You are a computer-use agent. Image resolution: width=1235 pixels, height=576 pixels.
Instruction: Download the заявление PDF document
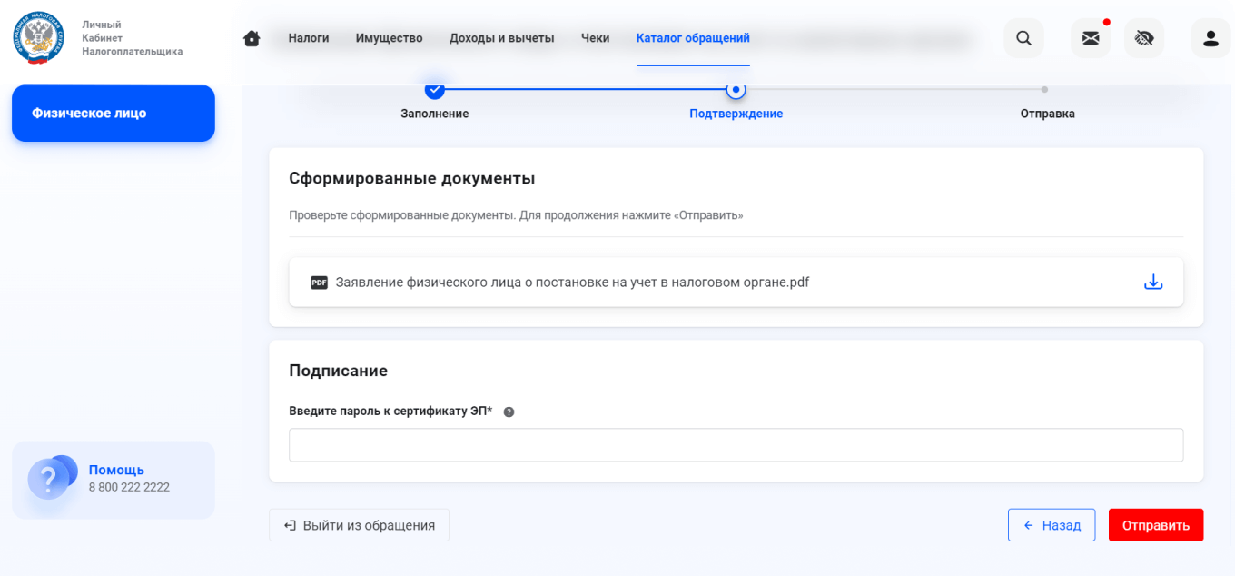1153,282
